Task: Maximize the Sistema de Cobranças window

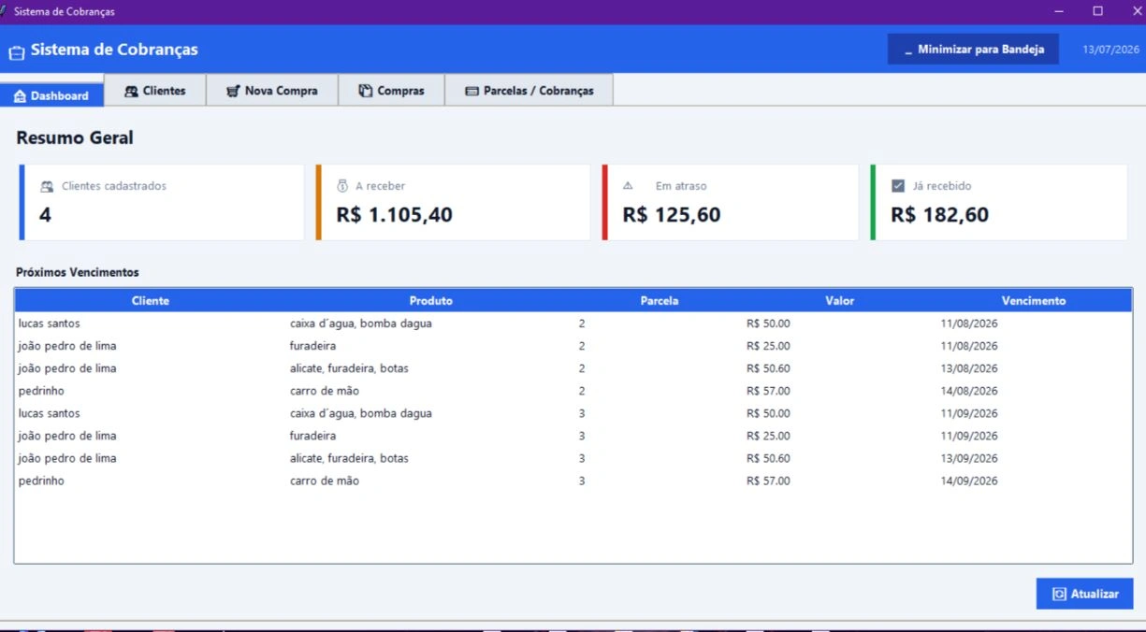Action: (1097, 11)
